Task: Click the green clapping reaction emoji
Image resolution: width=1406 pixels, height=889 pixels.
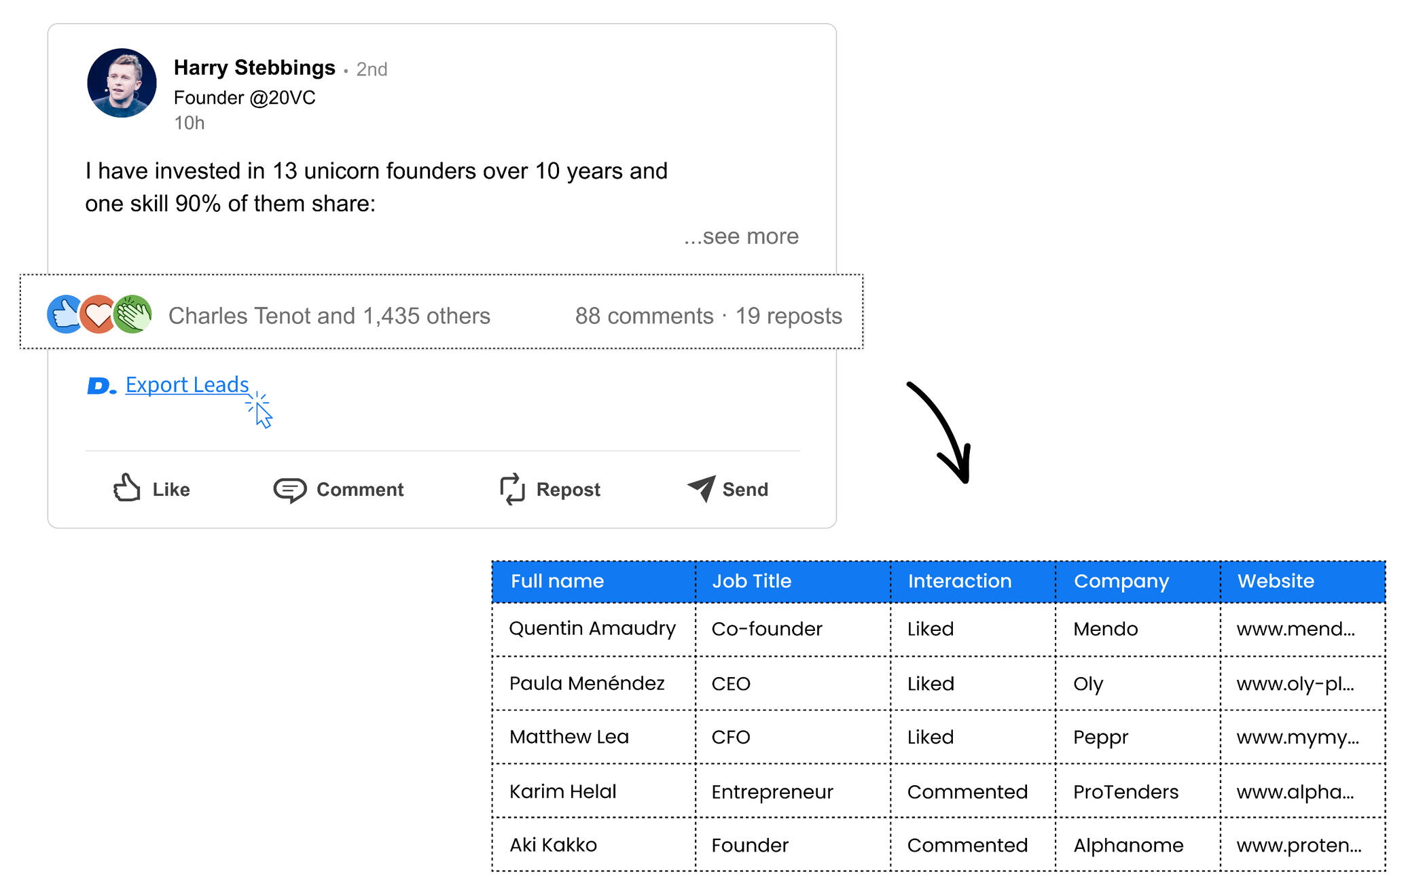Action: coord(133,314)
